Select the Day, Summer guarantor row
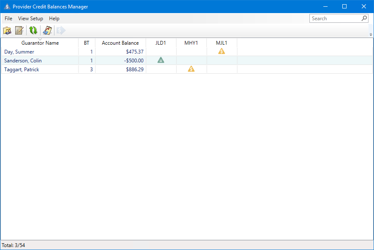This screenshot has width=374, height=250. [x=19, y=52]
